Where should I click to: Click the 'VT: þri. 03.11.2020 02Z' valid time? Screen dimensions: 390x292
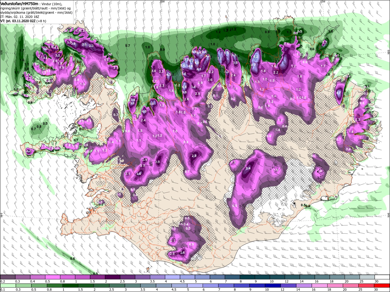tap(18, 21)
